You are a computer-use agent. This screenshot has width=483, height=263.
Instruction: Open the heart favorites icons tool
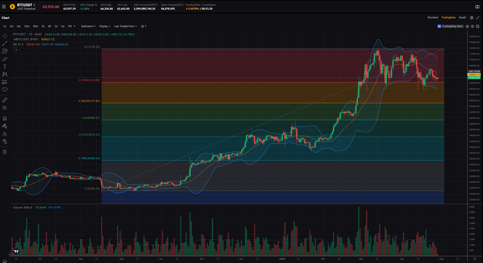pyautogui.click(x=5, y=89)
